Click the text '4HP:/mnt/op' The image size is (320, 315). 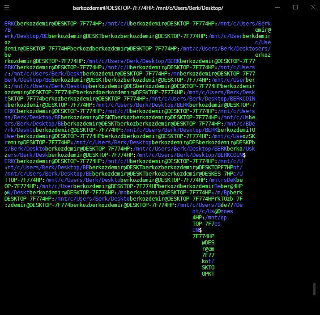tap(209, 218)
